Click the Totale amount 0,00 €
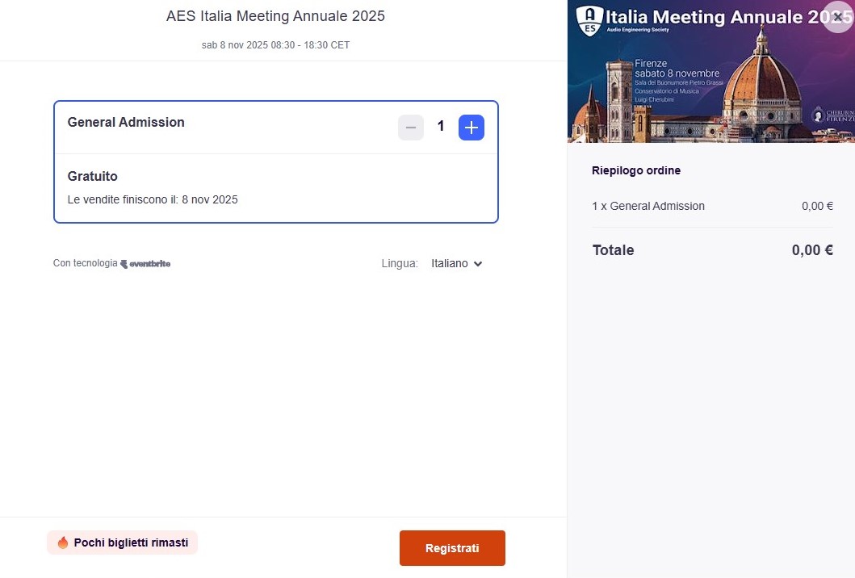Image resolution: width=855 pixels, height=578 pixels. [x=812, y=250]
